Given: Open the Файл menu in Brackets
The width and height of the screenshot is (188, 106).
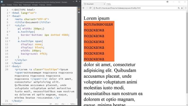Looking at the screenshot, I should point(3,5).
